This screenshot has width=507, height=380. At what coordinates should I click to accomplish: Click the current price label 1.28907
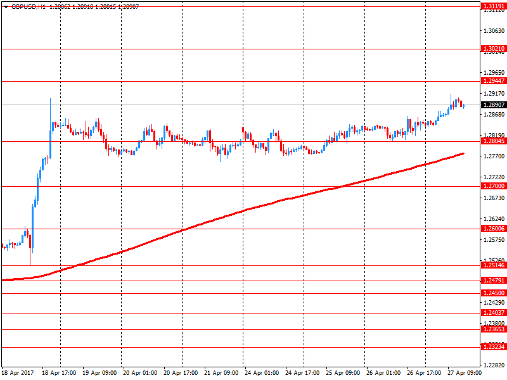pyautogui.click(x=494, y=104)
